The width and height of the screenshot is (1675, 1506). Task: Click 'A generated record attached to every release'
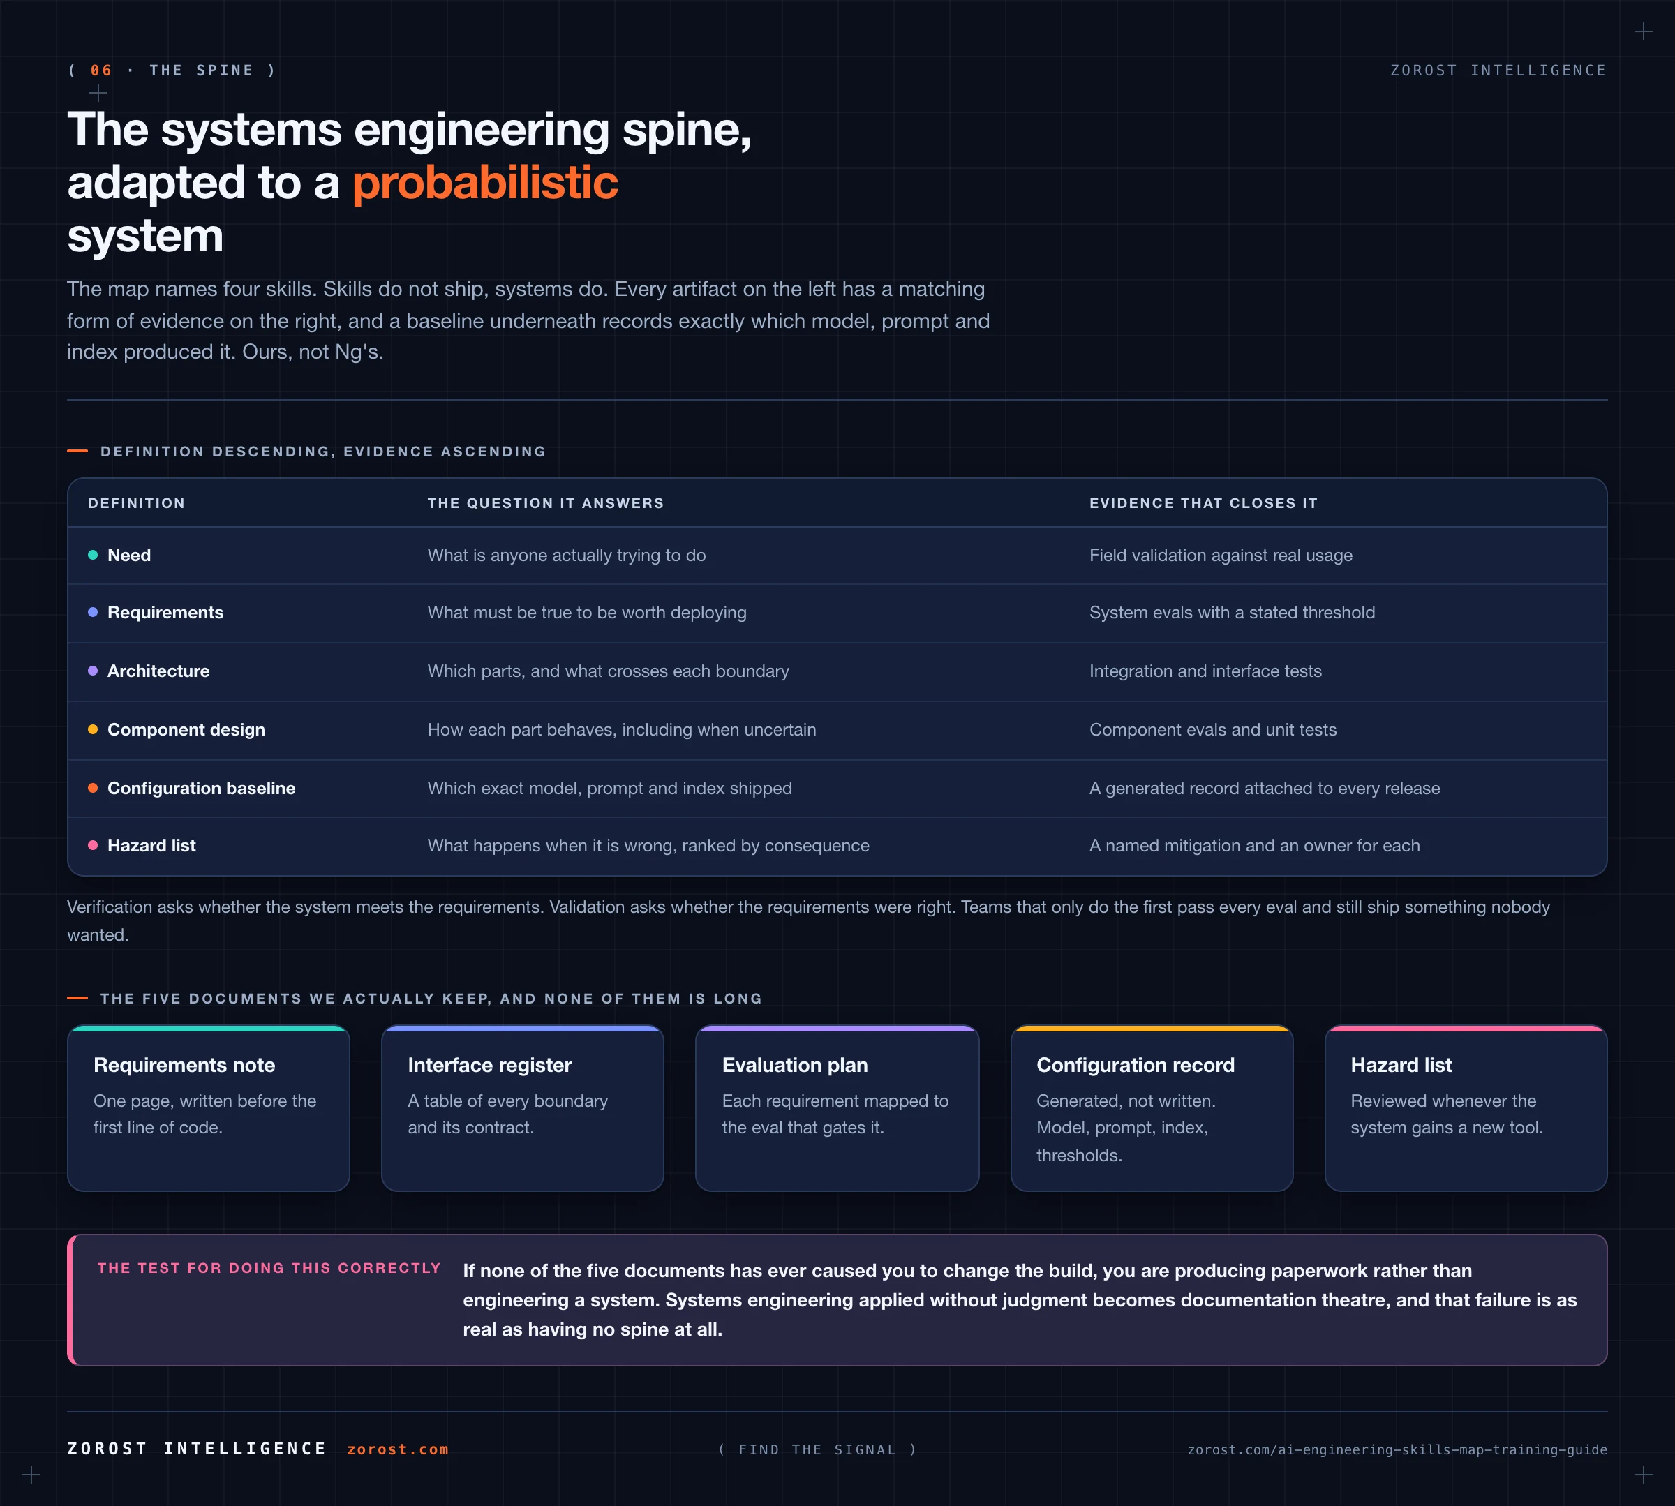[x=1265, y=789]
